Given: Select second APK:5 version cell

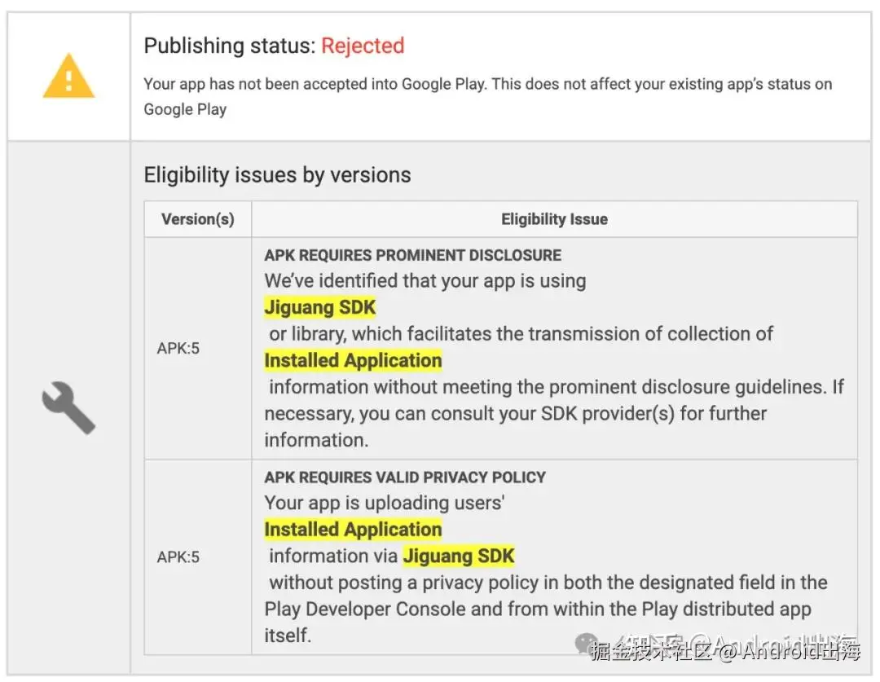Looking at the screenshot, I should [x=197, y=557].
